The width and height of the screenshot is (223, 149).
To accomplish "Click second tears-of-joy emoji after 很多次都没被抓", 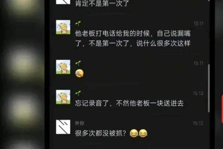I will [143, 133].
